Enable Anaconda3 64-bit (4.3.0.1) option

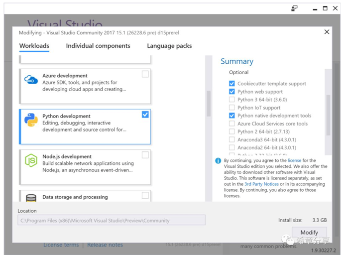pyautogui.click(x=232, y=139)
